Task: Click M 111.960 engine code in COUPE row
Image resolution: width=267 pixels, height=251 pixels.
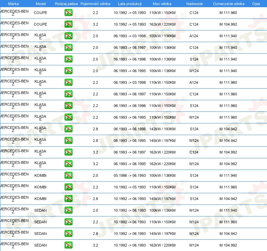Action: click(228, 13)
